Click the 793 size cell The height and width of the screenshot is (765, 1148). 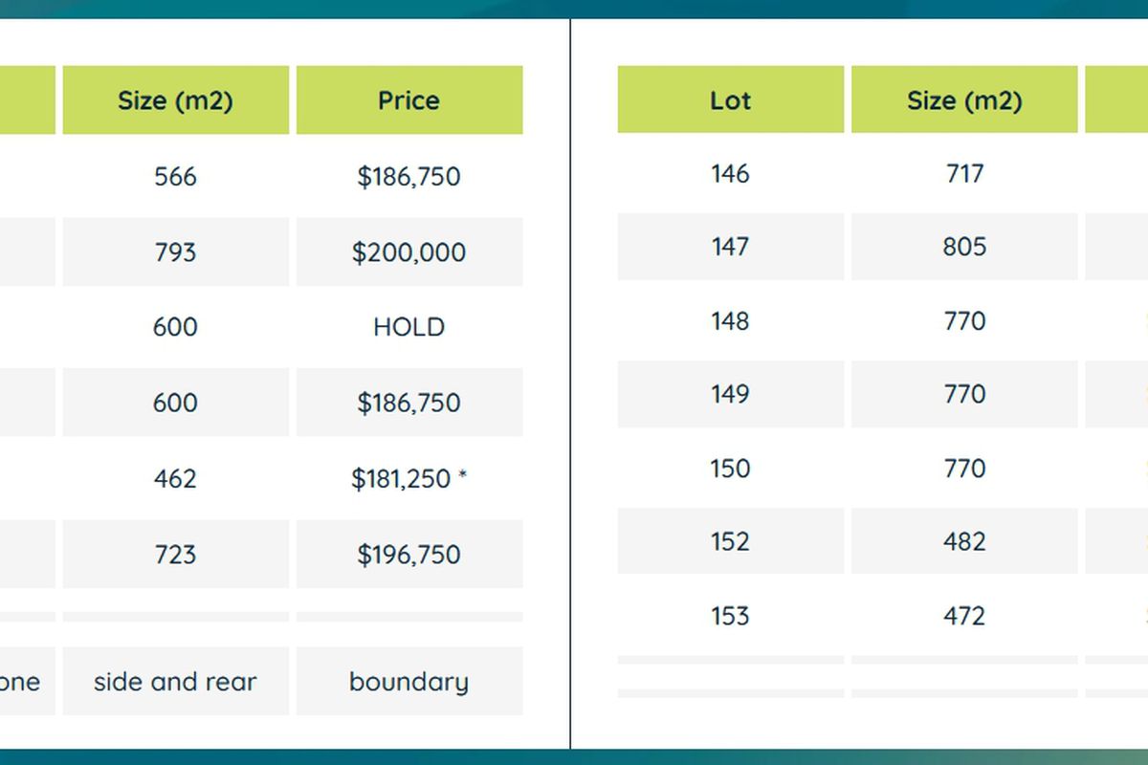tap(175, 251)
